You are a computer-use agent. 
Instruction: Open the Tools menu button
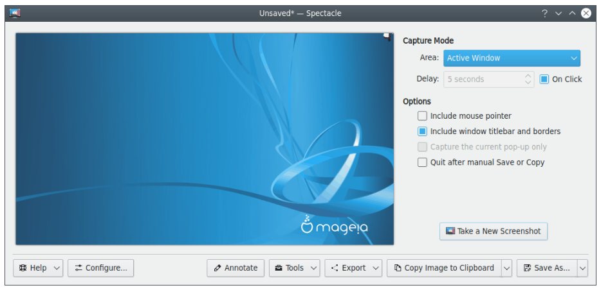[294, 268]
